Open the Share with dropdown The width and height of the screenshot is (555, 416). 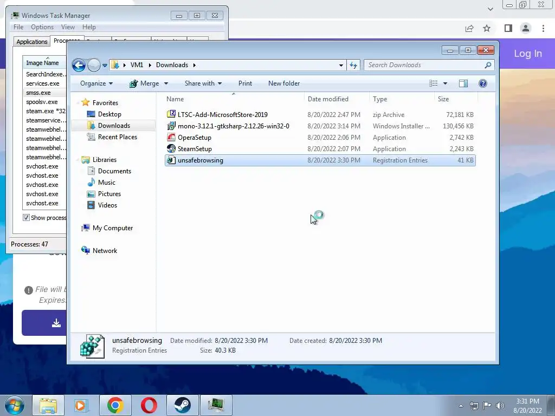point(203,83)
